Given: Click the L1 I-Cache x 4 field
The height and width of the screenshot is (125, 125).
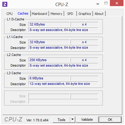Looking at the screenshot, I should click(84, 42).
